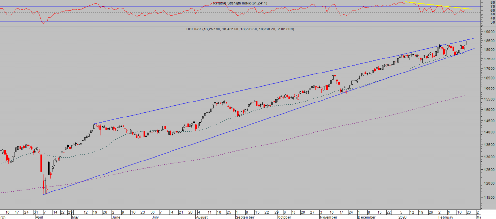
Task: Click the yellow RSI divergence trendline
Action: tap(436, 5)
